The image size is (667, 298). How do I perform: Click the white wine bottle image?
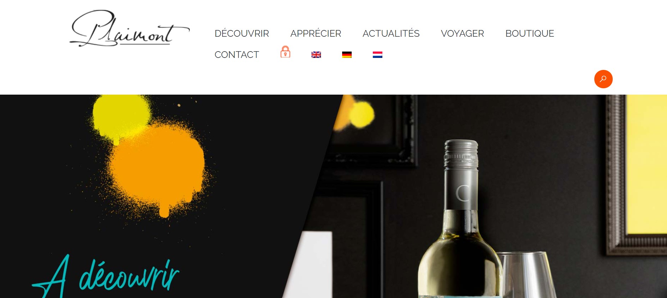click(x=461, y=219)
